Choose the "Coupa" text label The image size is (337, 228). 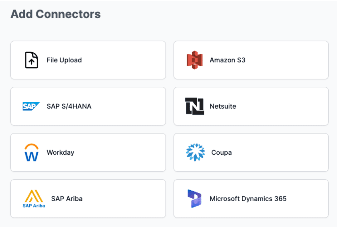point(222,153)
